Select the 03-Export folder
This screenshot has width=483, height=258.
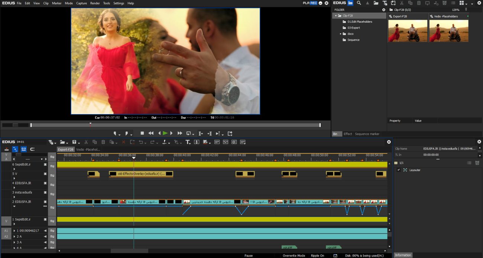point(354,28)
